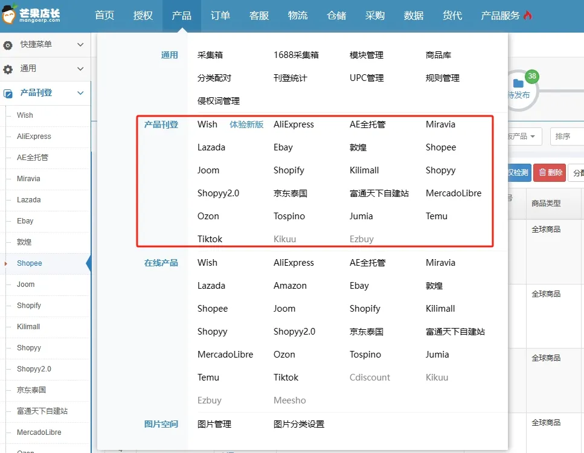Click the quick menu circle icon
The image size is (584, 453).
8,45
